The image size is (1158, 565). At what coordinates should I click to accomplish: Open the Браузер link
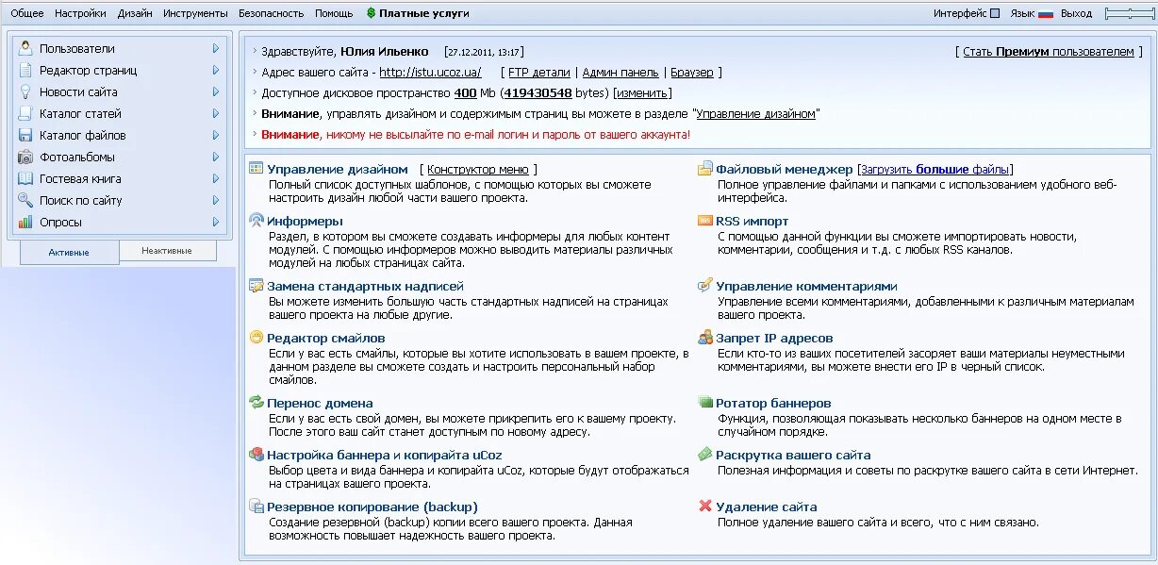tap(691, 72)
